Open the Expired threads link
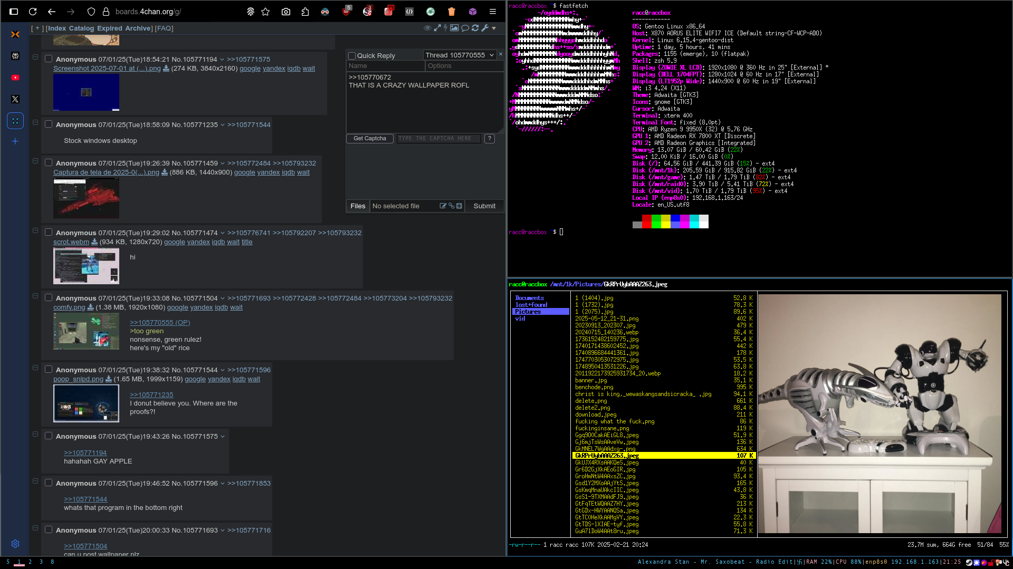 click(x=110, y=28)
